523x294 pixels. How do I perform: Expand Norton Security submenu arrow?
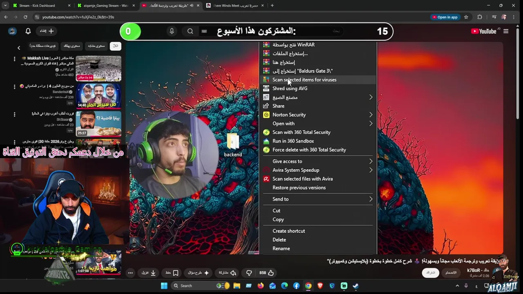point(371,115)
